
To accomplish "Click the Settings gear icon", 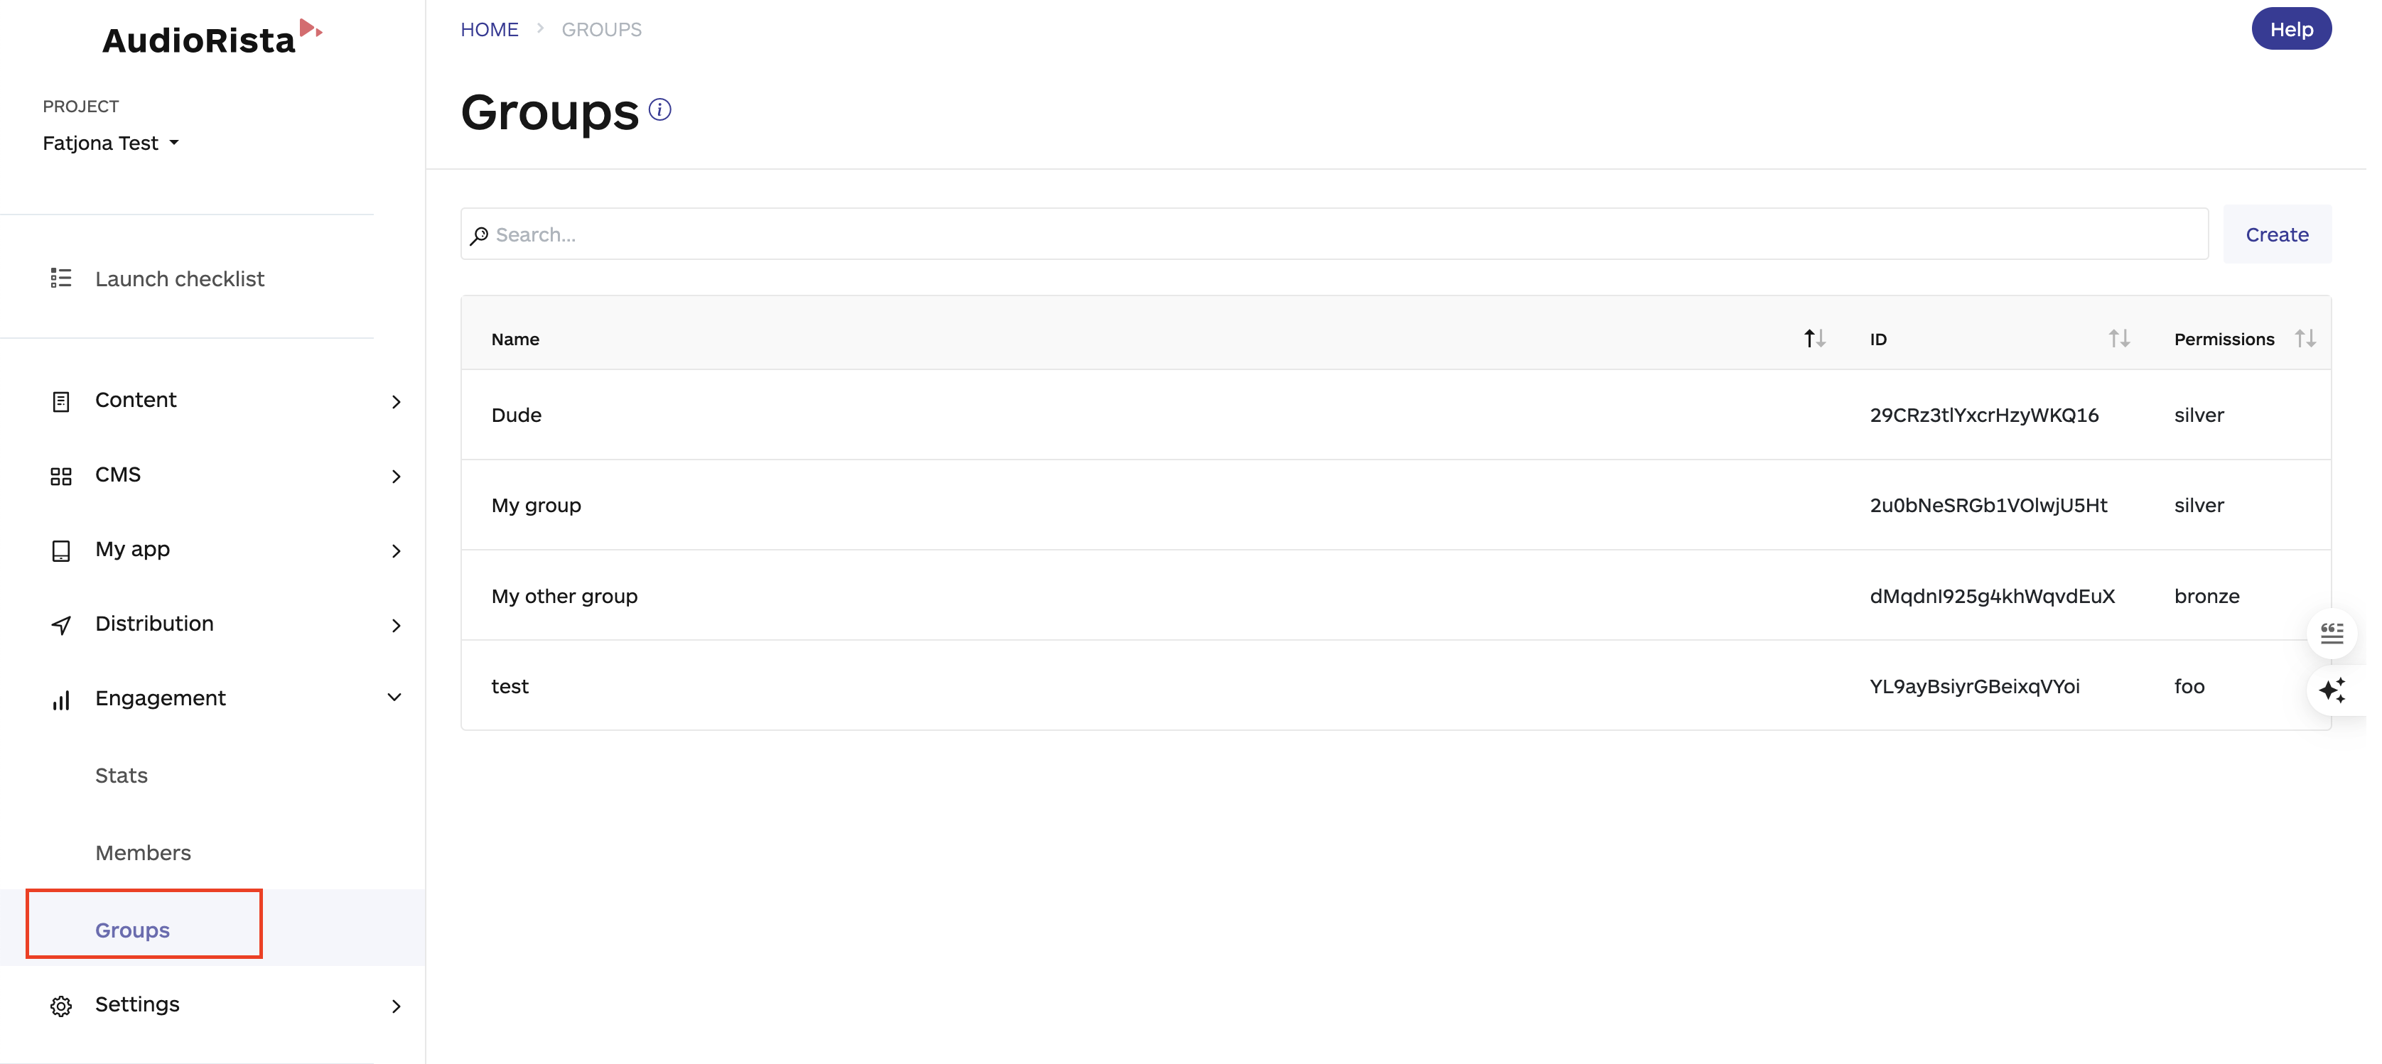I will [x=60, y=1005].
